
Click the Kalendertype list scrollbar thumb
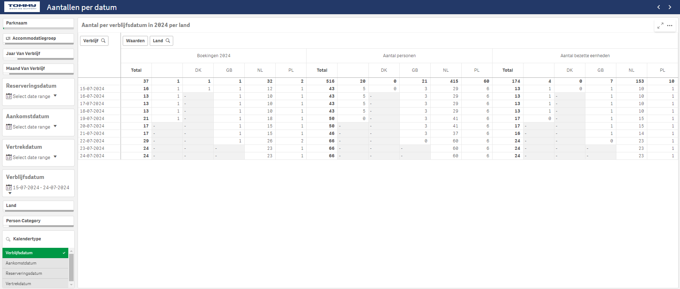click(71, 267)
